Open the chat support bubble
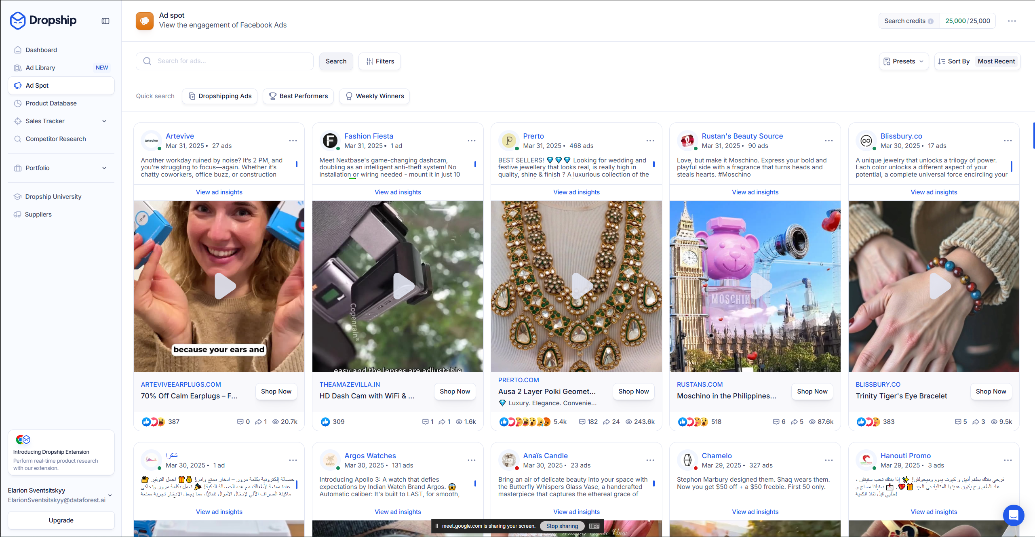1035x537 pixels. [x=1013, y=515]
